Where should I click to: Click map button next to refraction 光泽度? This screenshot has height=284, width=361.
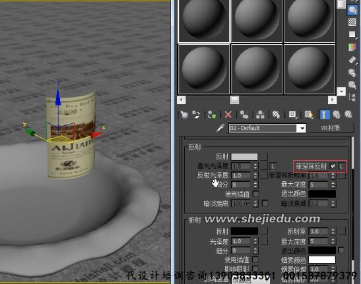[x=264, y=241]
